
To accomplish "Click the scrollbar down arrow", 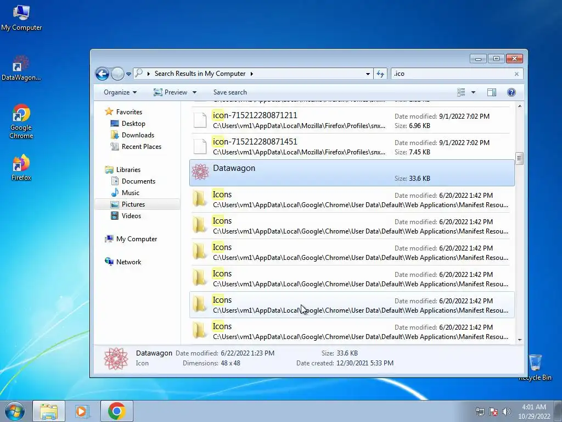I will 519,340.
